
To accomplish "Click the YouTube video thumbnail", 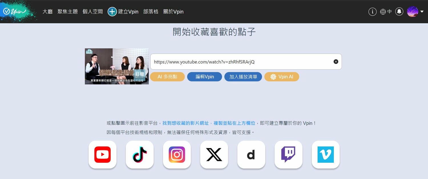I will pyautogui.click(x=117, y=66).
